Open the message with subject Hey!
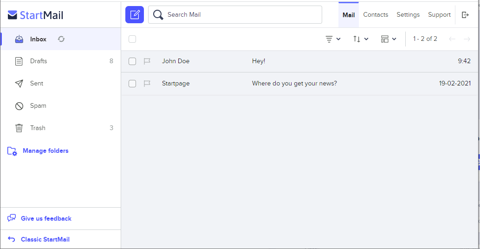The width and height of the screenshot is (480, 249). pos(259,61)
